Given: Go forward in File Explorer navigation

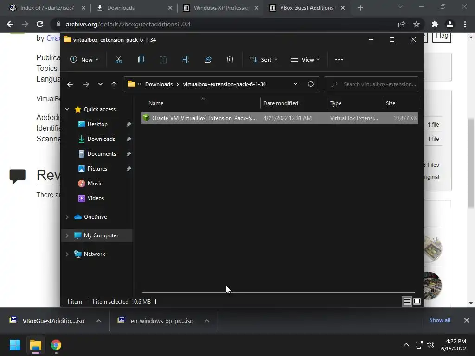Looking at the screenshot, I should tap(86, 84).
